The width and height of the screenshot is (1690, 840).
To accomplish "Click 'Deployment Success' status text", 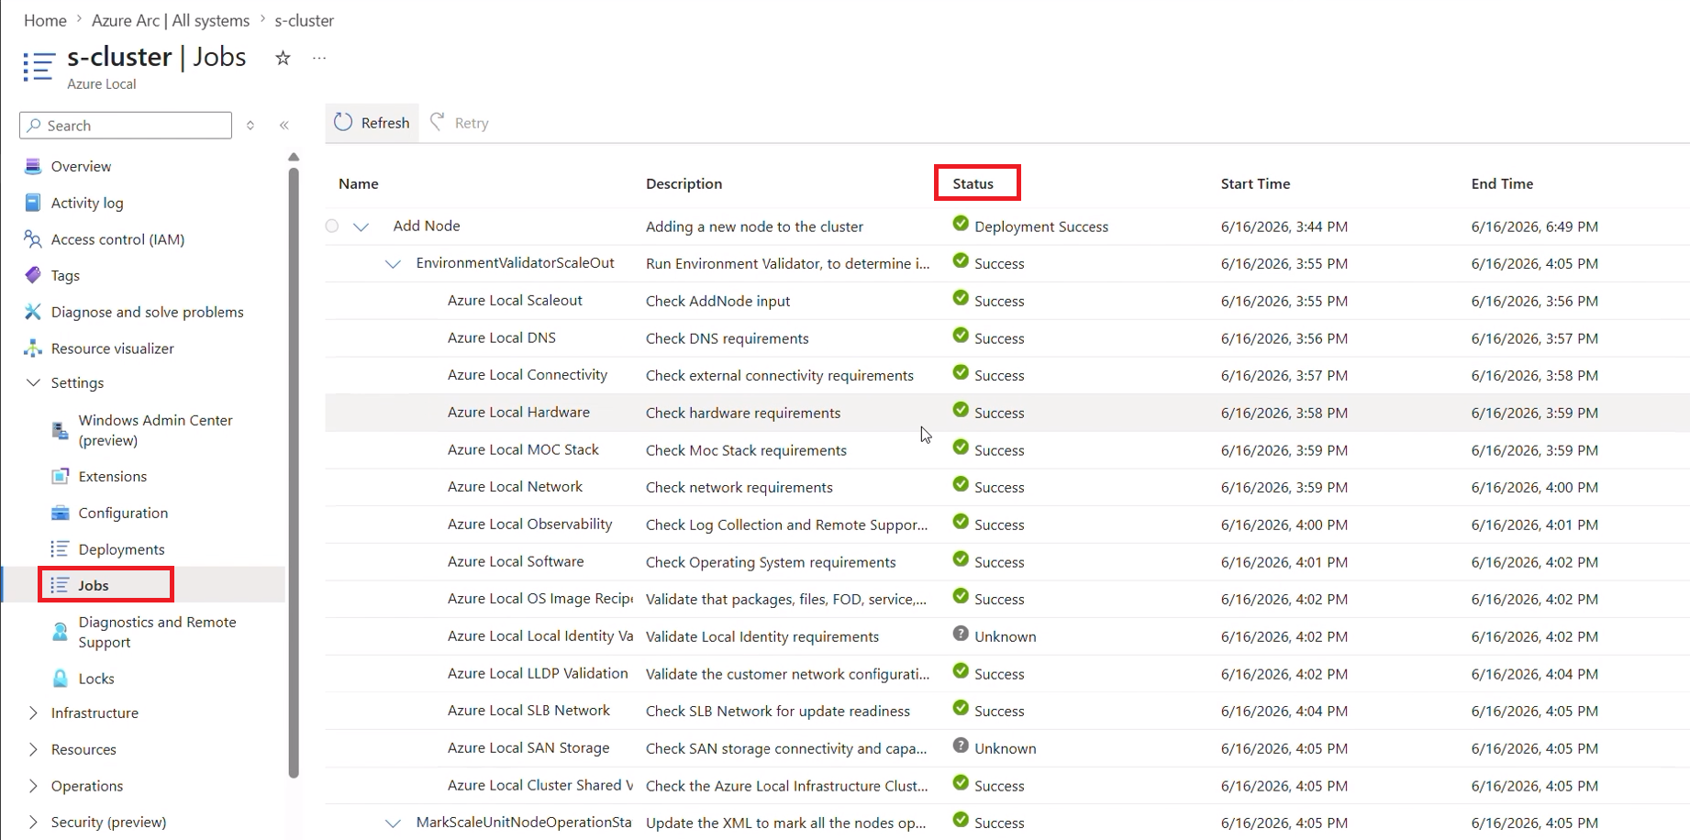I will (x=1041, y=227).
